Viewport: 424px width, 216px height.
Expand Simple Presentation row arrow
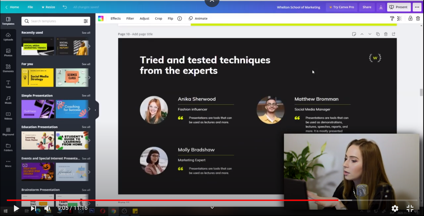coord(89,109)
